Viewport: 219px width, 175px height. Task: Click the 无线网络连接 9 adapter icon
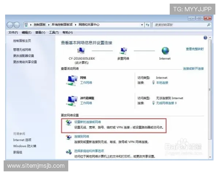click(153, 103)
